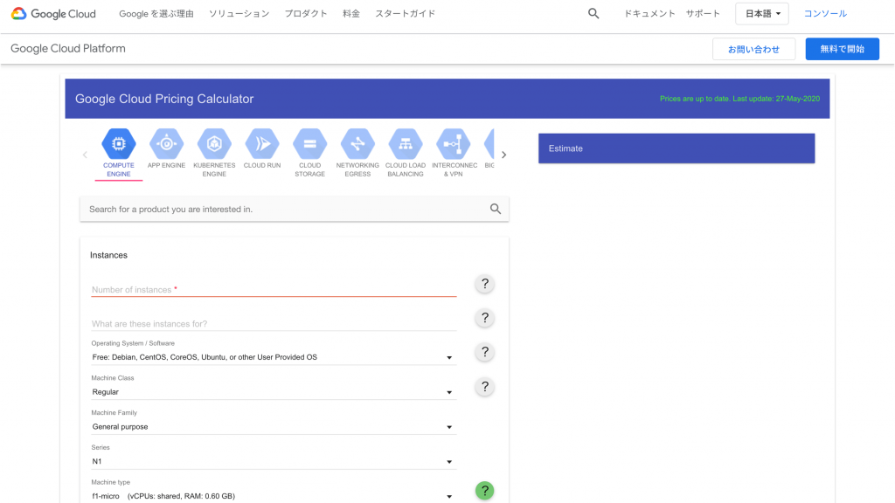Open the ソリューション menu
Viewport: 895px width, 503px height.
pyautogui.click(x=239, y=14)
